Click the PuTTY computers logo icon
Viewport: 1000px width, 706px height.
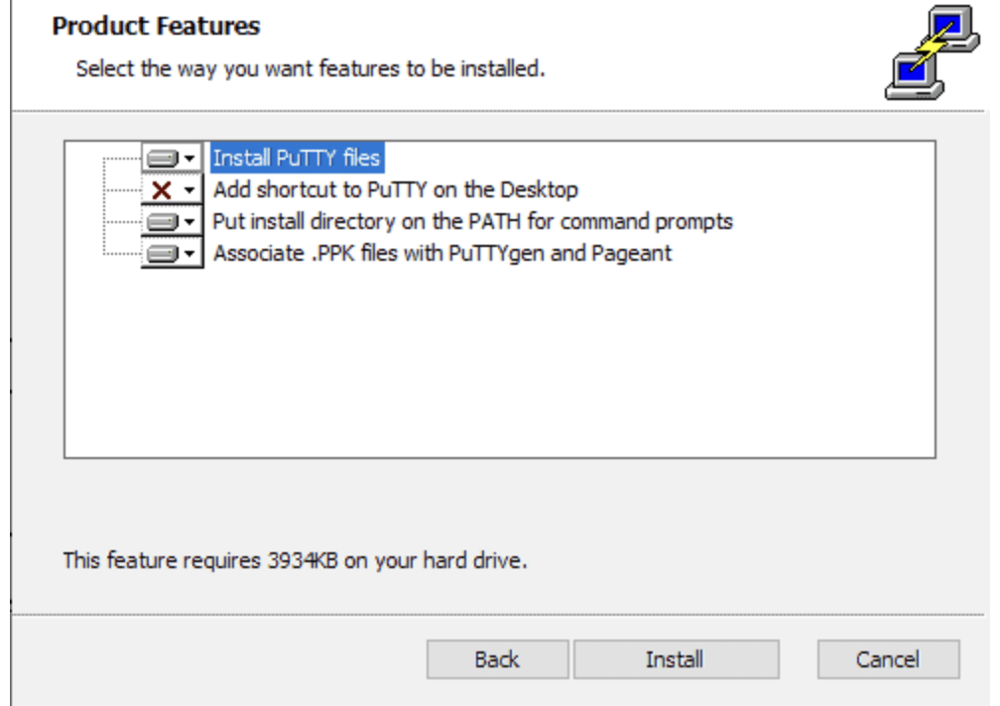coord(932,53)
